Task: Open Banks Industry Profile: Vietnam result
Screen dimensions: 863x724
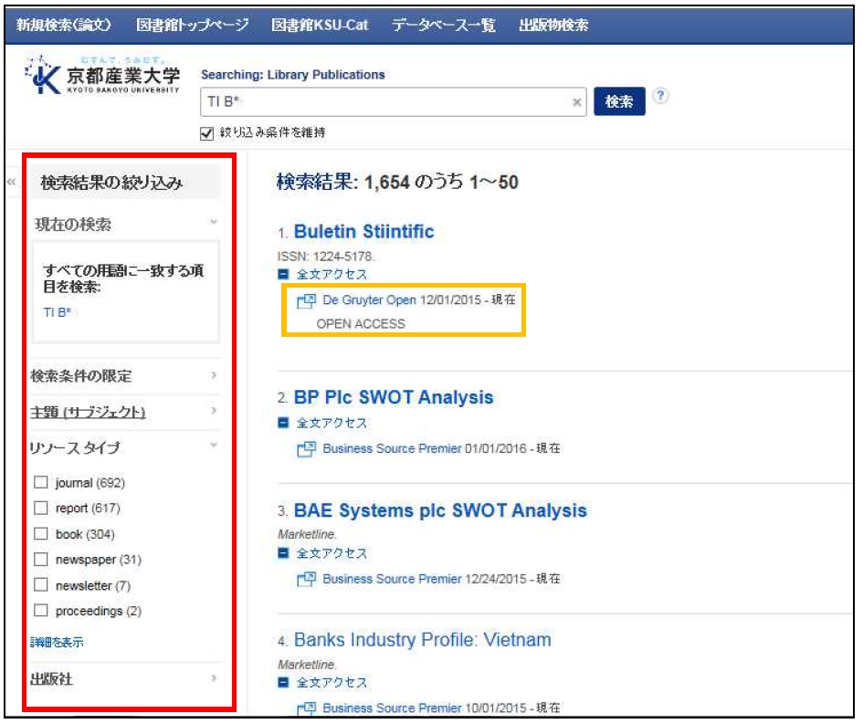Action: pyautogui.click(x=422, y=640)
